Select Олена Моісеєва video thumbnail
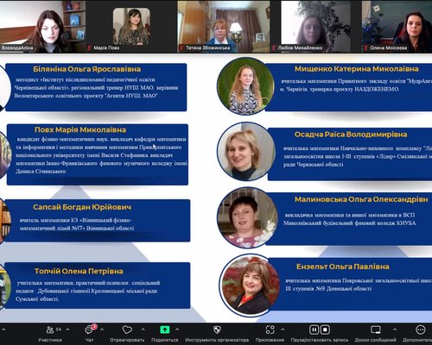The image size is (432, 345). pyautogui.click(x=397, y=27)
